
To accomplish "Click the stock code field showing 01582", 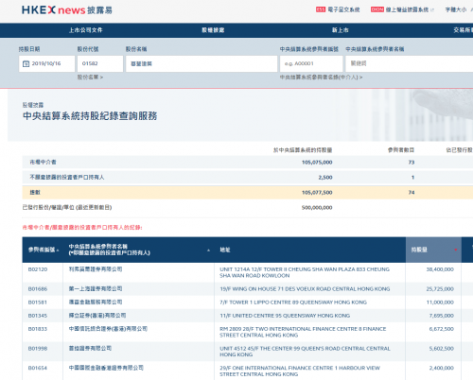I will (x=100, y=63).
